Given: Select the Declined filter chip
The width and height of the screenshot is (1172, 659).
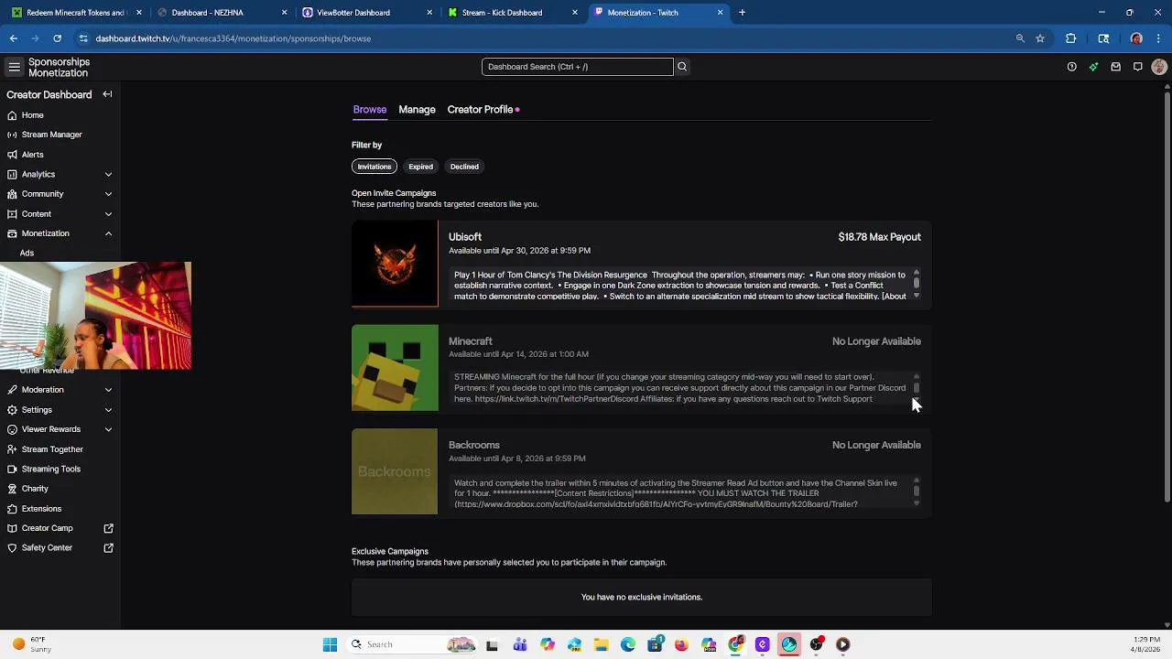Looking at the screenshot, I should [464, 167].
